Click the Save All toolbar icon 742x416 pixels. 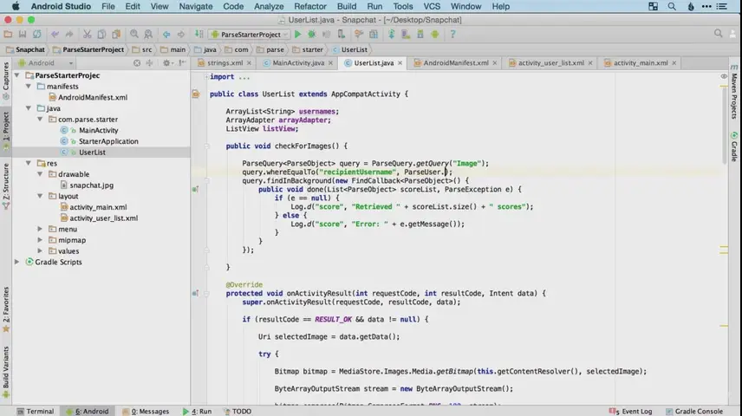[x=23, y=34]
